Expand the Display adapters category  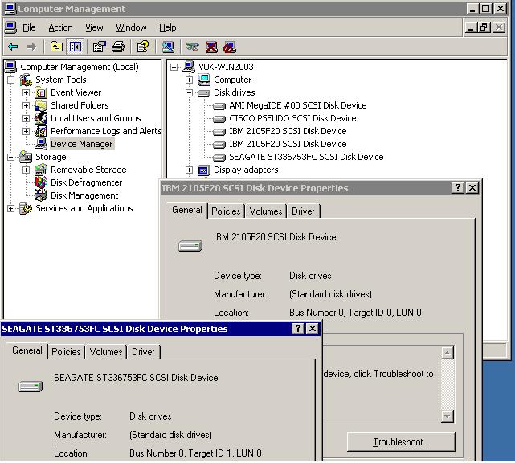[190, 170]
